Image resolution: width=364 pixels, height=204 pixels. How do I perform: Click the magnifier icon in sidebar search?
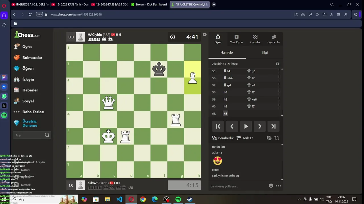point(47,135)
